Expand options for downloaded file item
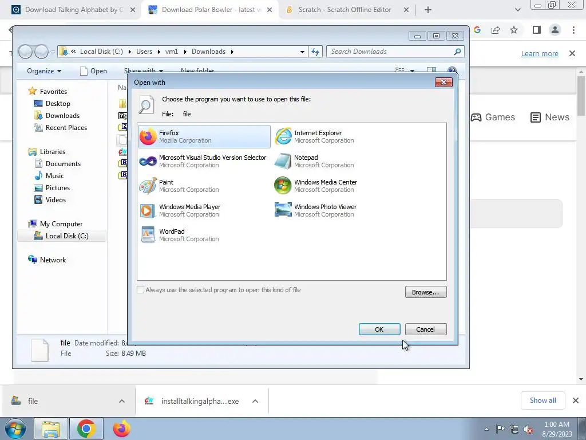586x440 pixels. pos(122,401)
